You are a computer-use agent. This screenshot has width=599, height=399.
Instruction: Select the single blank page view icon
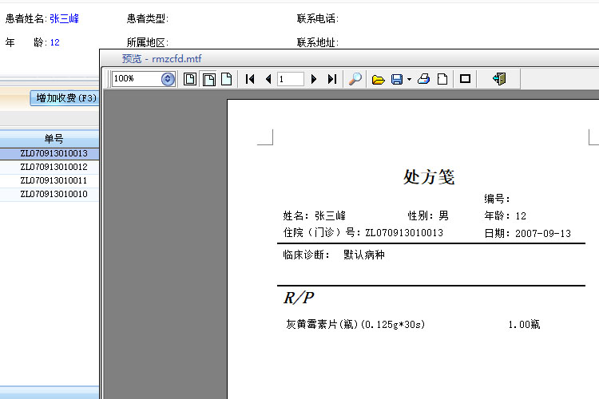227,79
